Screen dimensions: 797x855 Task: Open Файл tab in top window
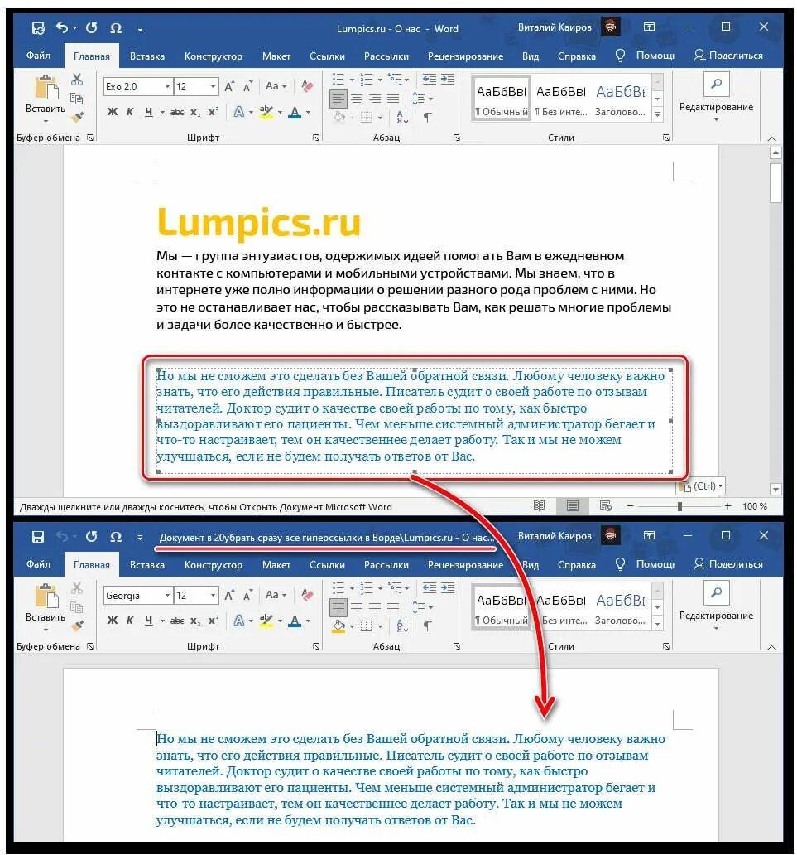coord(38,55)
